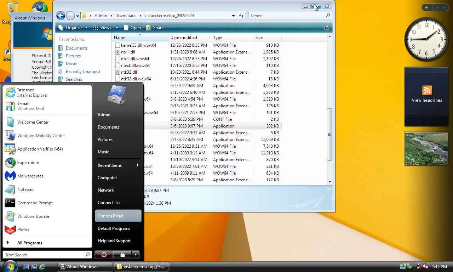Screen dimensions: 453x272
Task: Open Network from Start menu
Action: (x=118, y=190)
